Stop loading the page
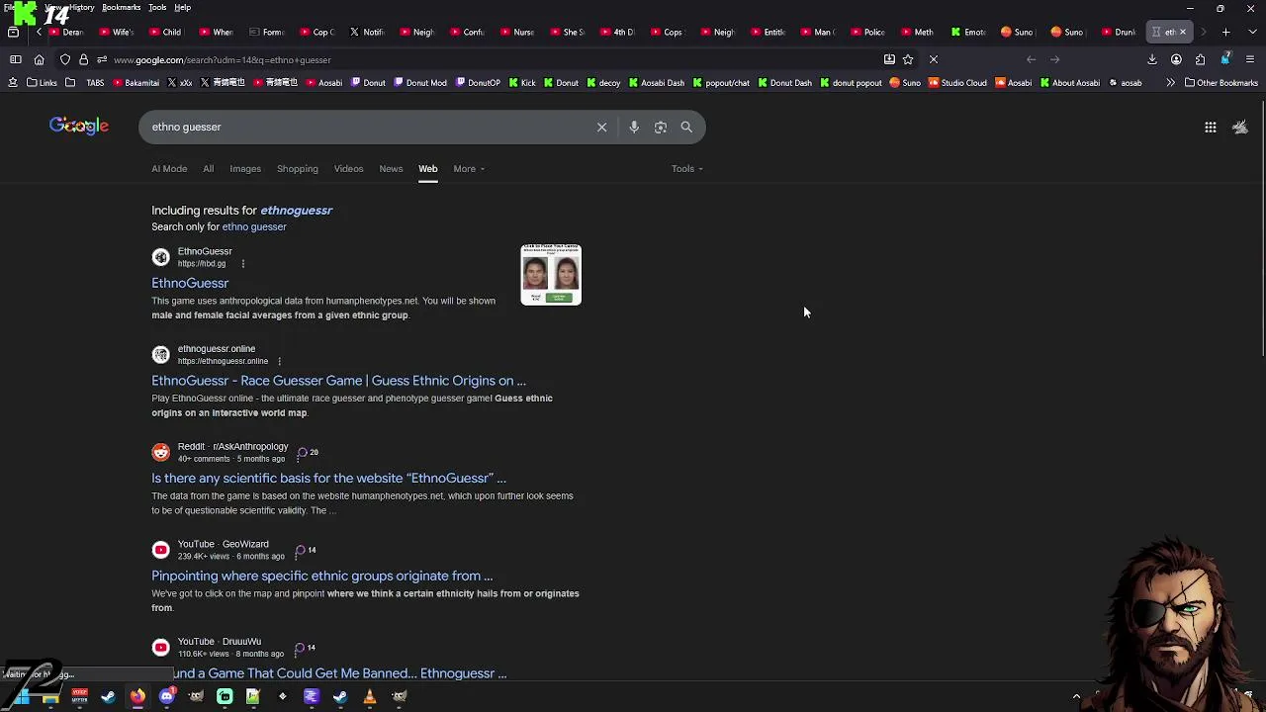 pos(934,59)
